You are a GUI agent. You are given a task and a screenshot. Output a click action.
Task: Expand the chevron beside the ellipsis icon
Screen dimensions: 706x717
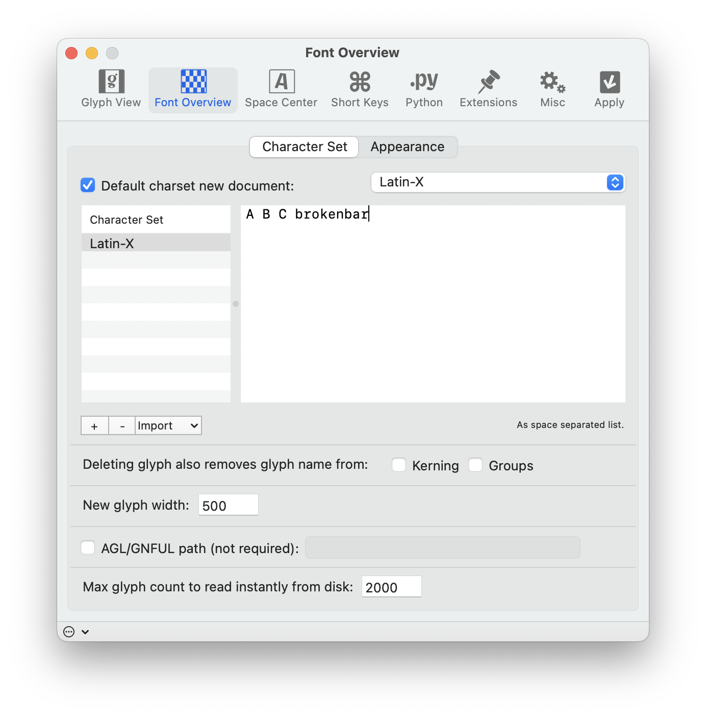point(85,632)
